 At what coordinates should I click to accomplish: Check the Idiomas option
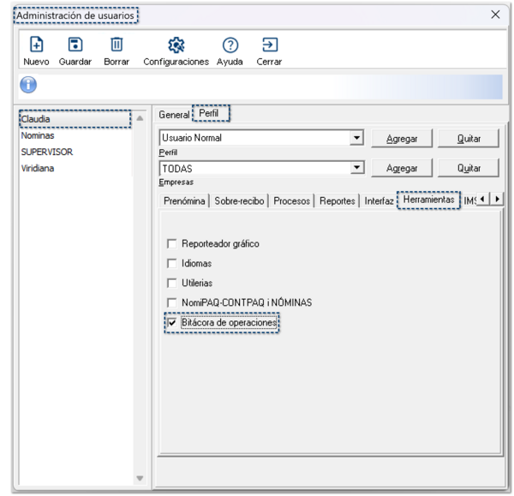(x=172, y=264)
